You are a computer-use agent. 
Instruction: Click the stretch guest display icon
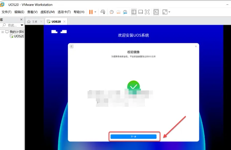pos(165,12)
